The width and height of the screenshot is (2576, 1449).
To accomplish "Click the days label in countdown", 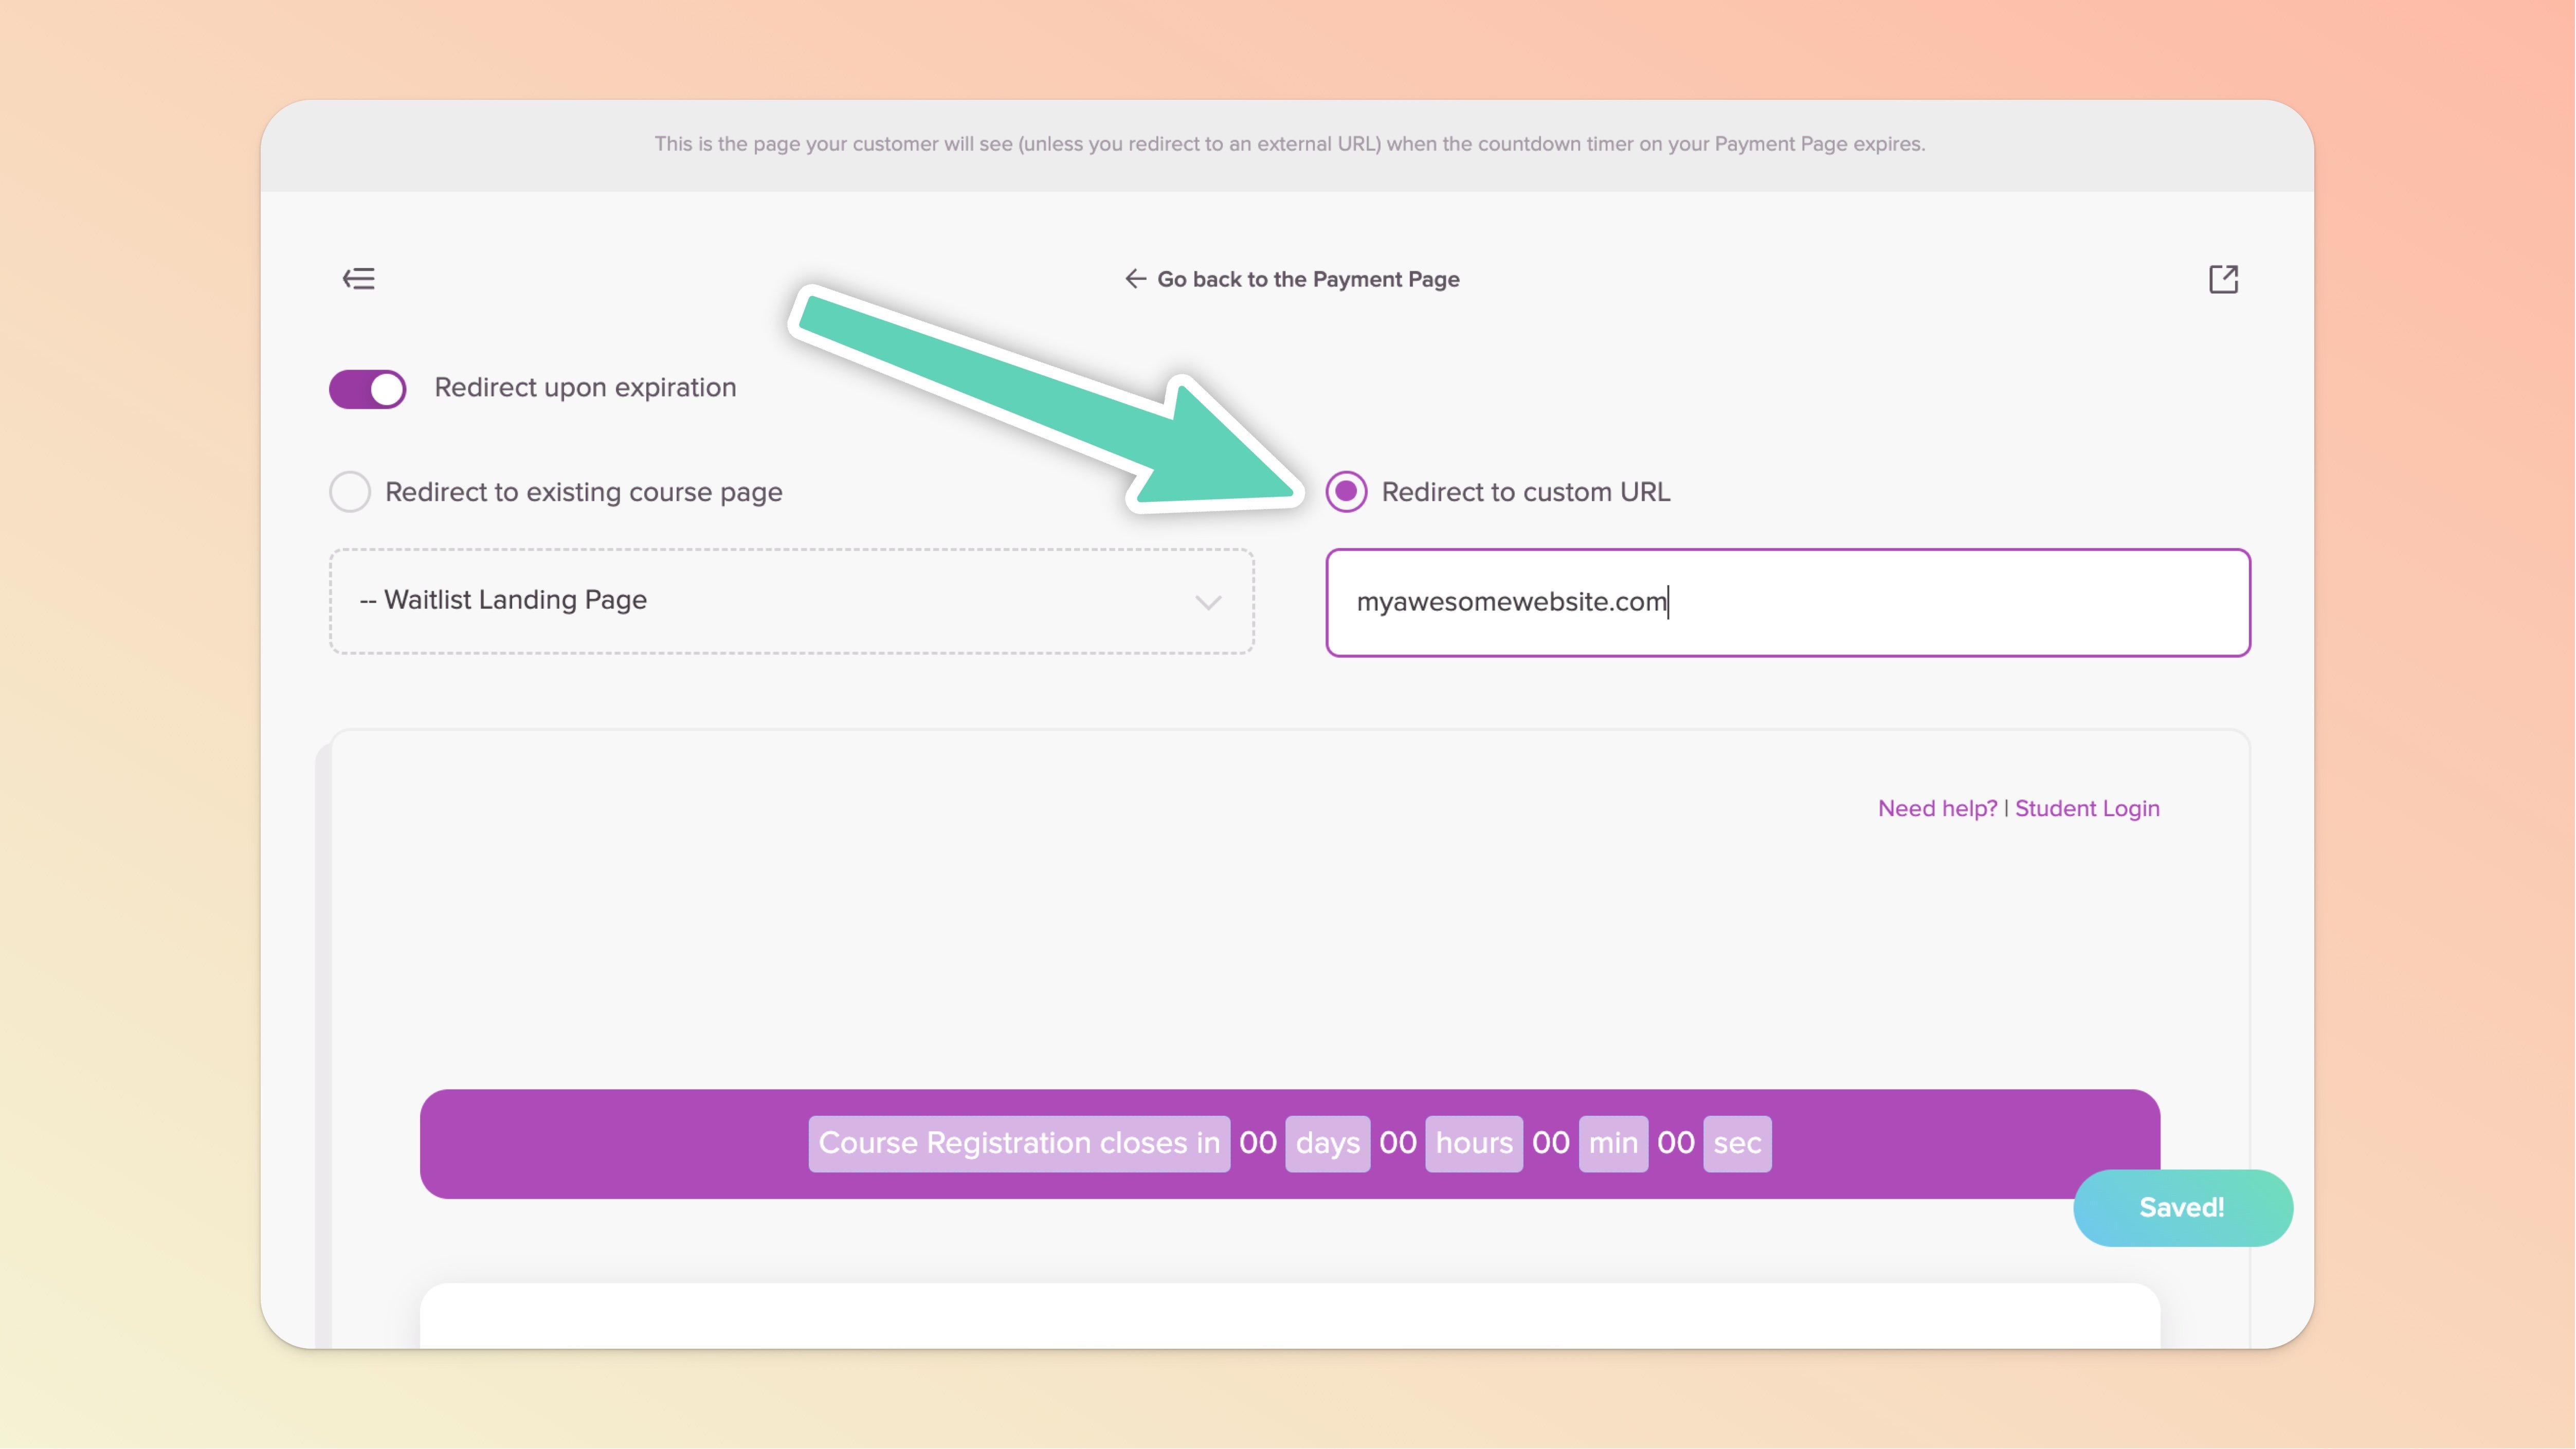I will [x=1327, y=1143].
